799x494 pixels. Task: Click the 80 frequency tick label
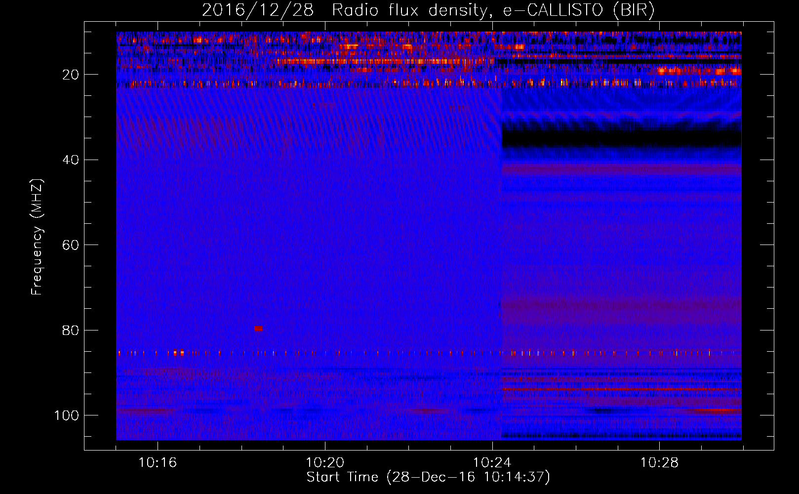pos(71,330)
